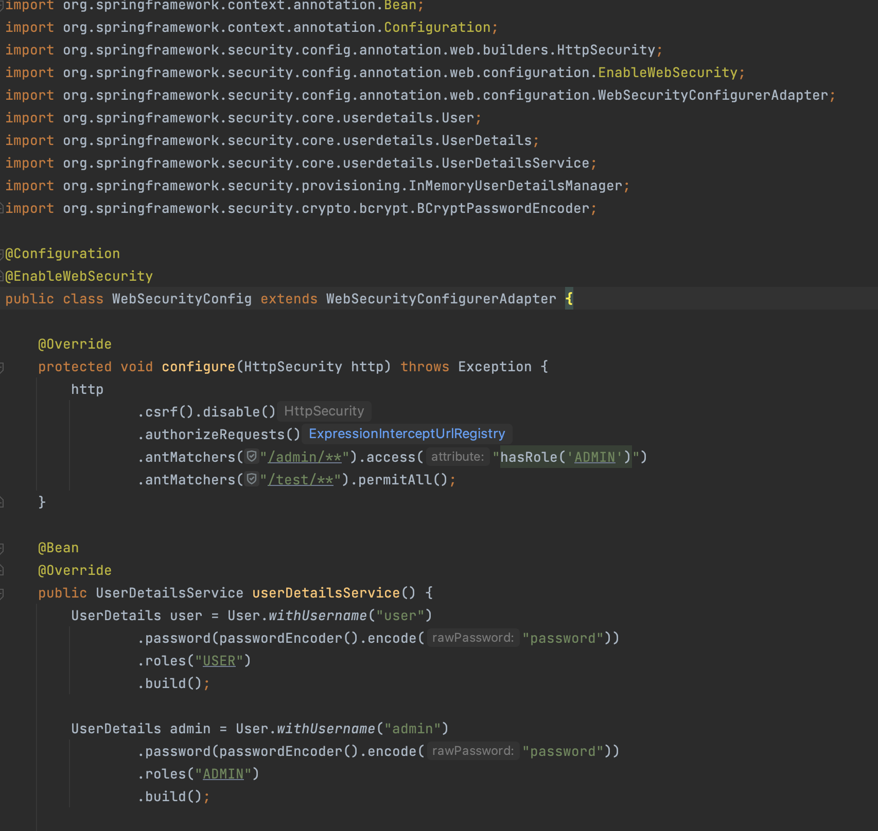Click the highlighted opening brace of class
The image size is (878, 831).
click(x=569, y=299)
